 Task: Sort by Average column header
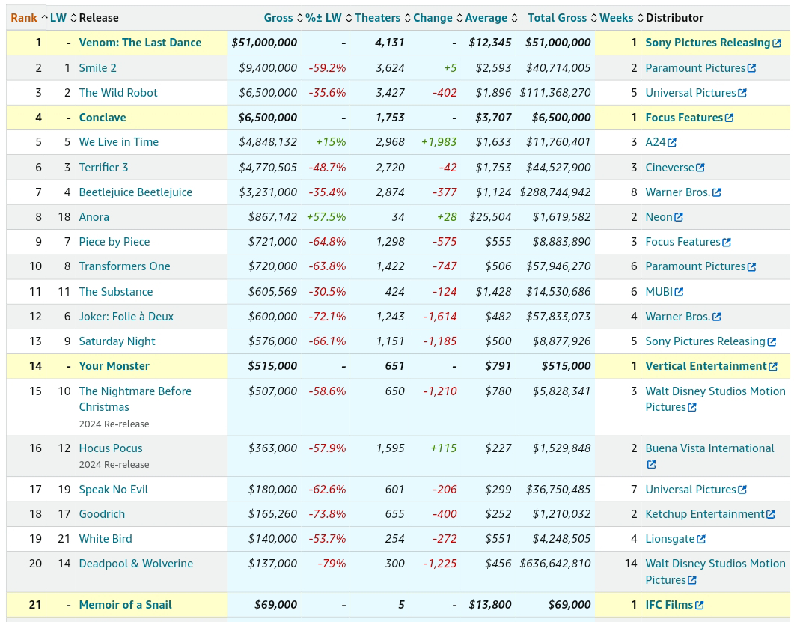point(491,18)
